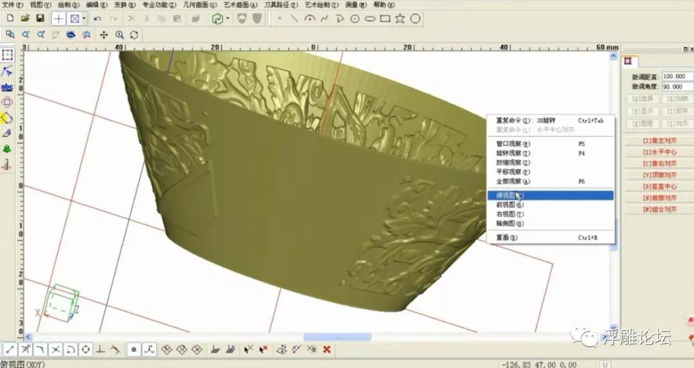Select 轴侧图 in the context menu
694x368 pixels.
point(506,223)
